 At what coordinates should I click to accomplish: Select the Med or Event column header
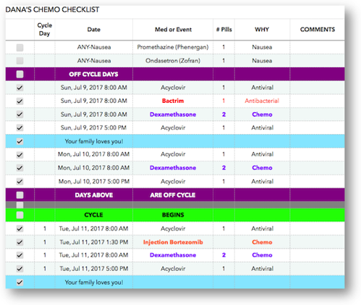tap(173, 30)
